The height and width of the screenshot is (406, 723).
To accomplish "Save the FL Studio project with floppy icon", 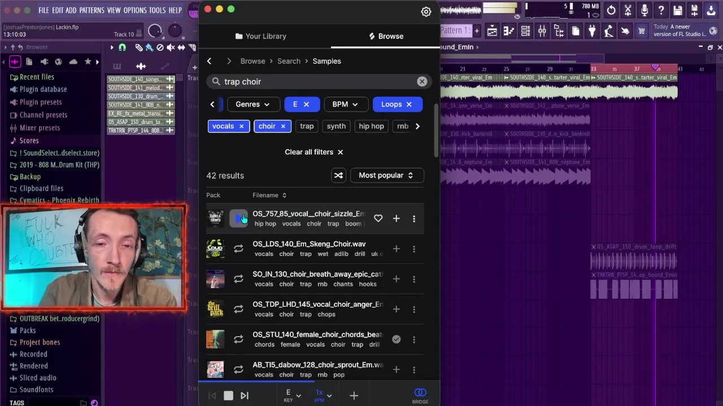I will coord(678,10).
